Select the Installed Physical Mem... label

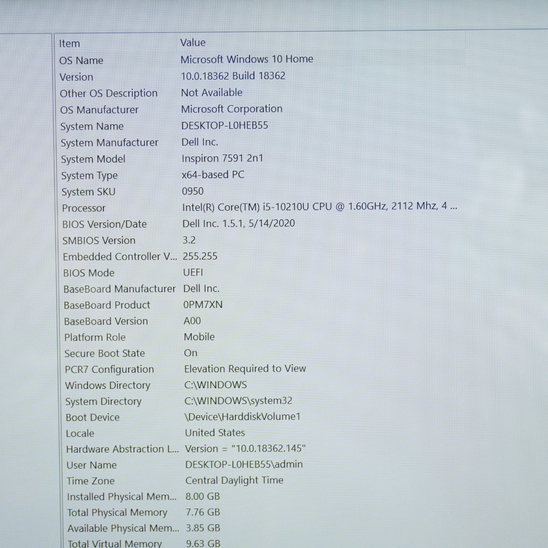pyautogui.click(x=122, y=497)
